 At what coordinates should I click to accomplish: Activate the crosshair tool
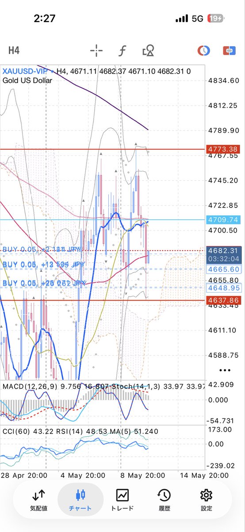click(x=96, y=51)
